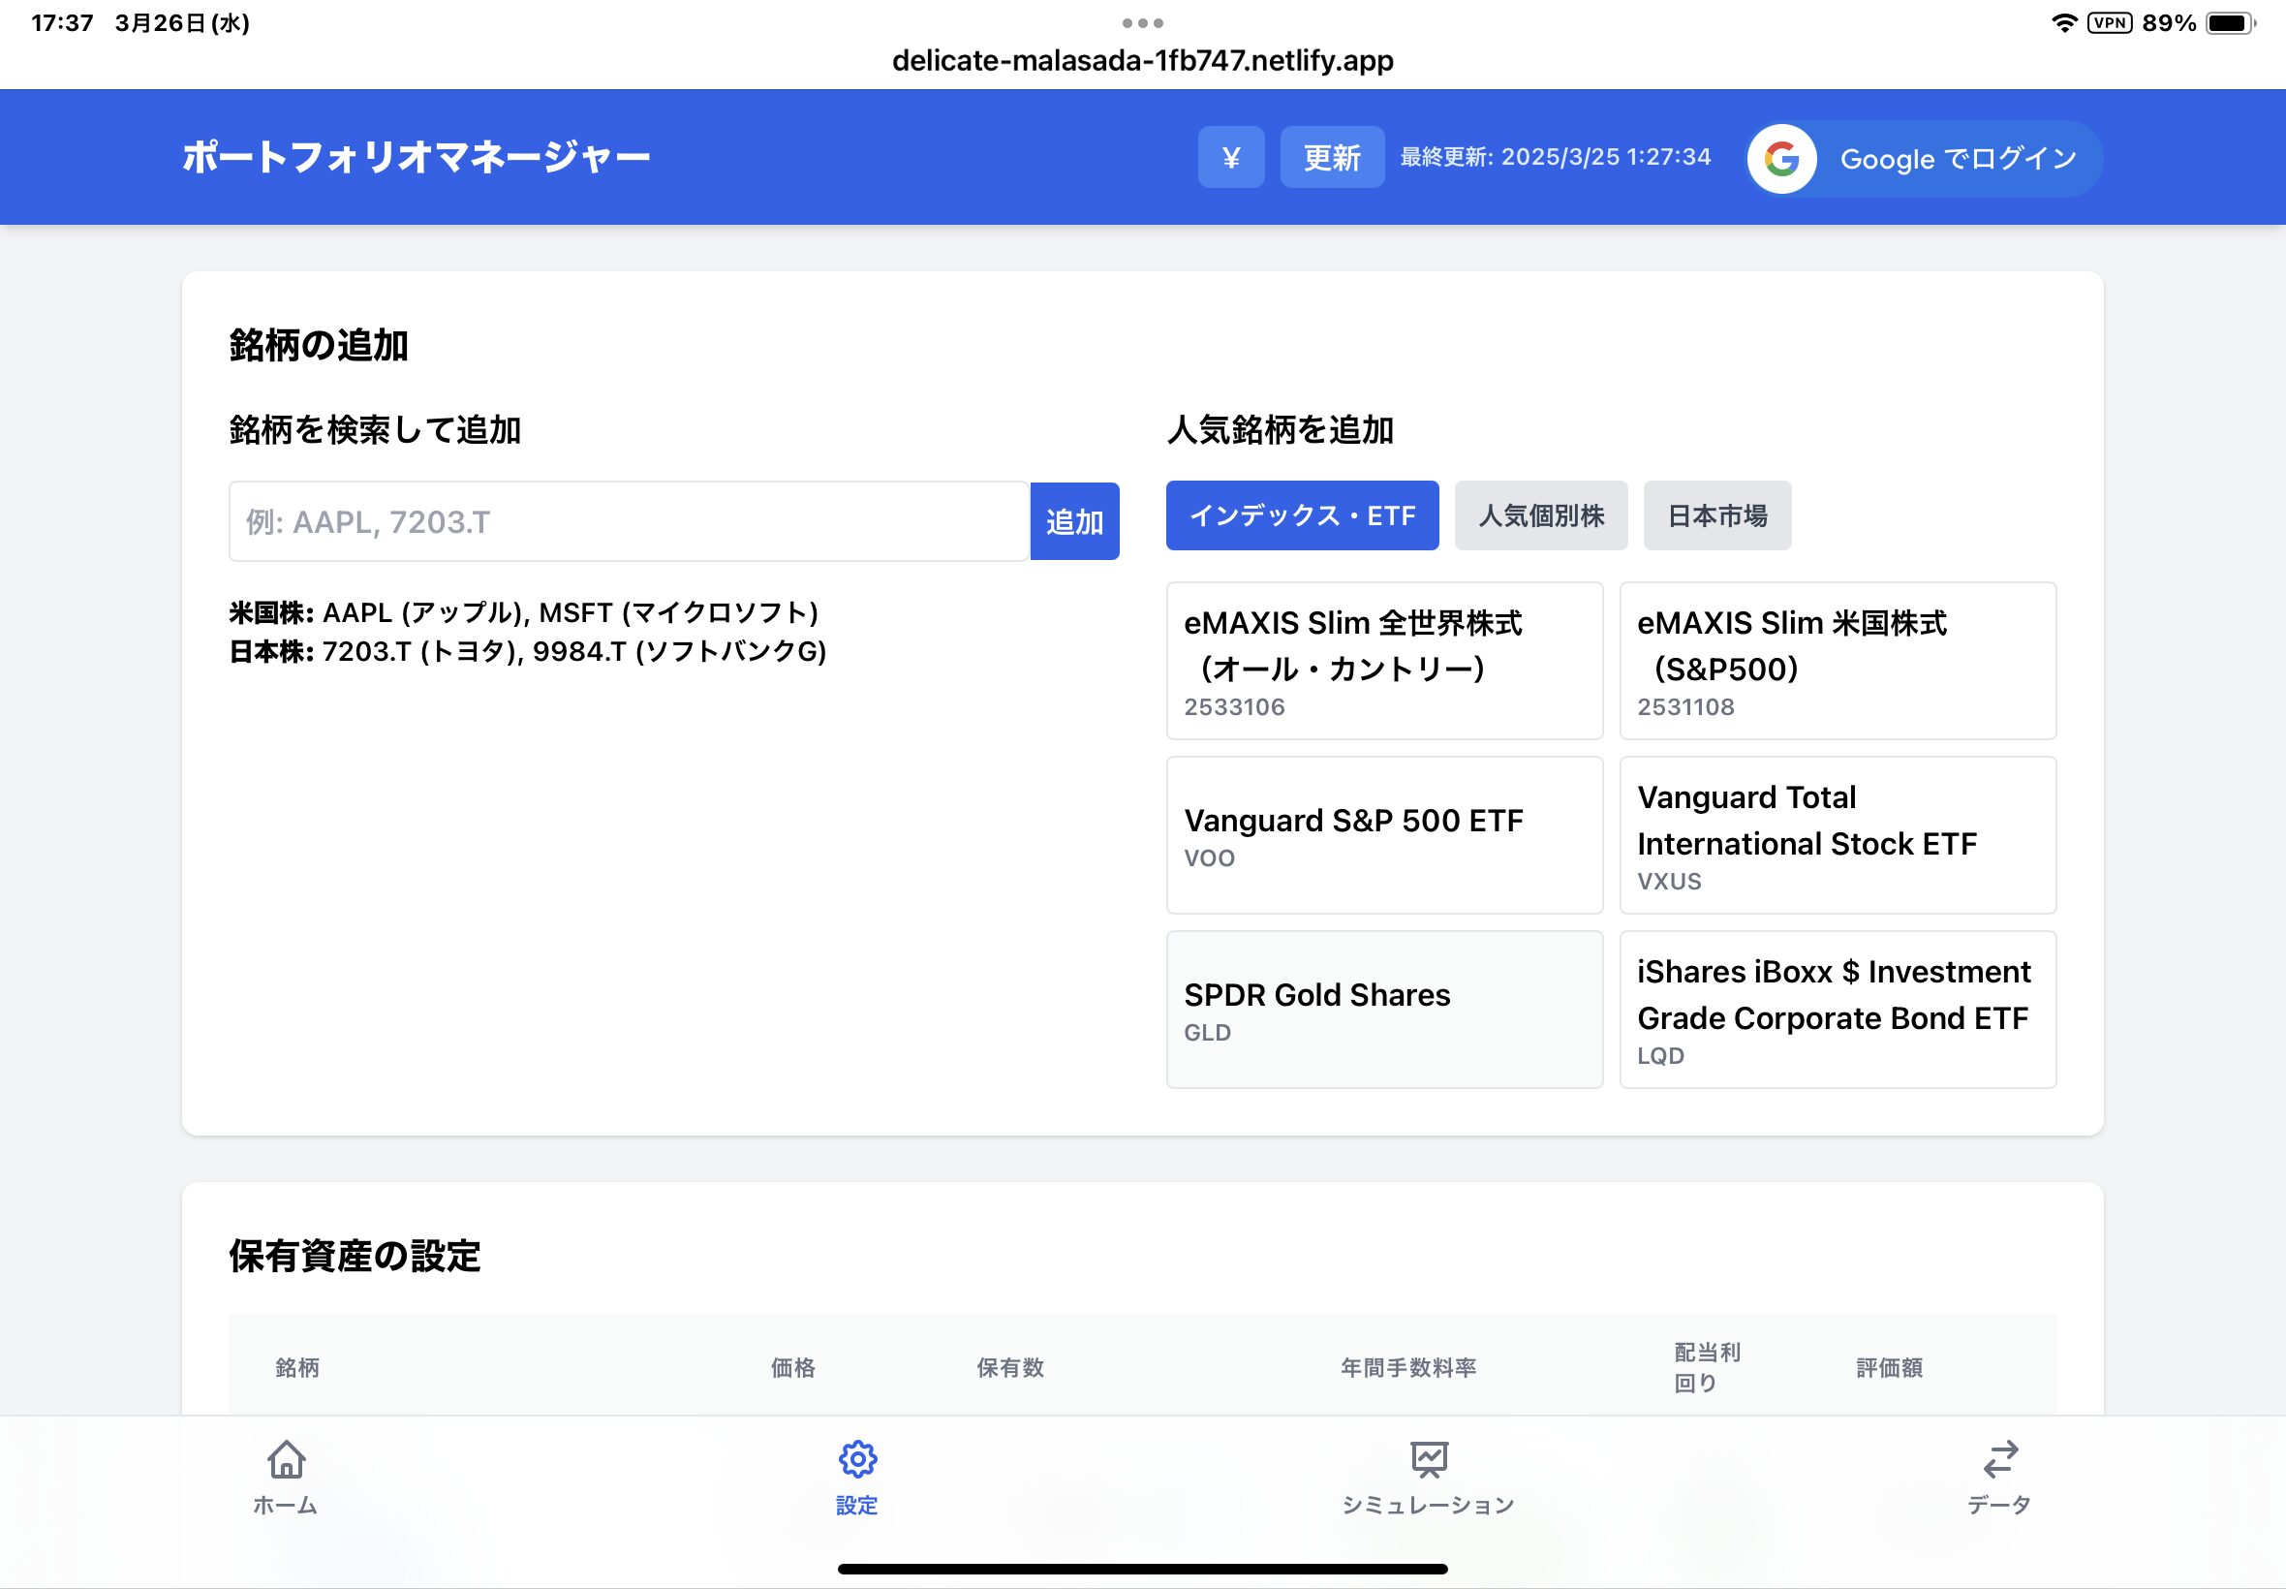Open the データ transfer arrows icon

[x=1999, y=1459]
